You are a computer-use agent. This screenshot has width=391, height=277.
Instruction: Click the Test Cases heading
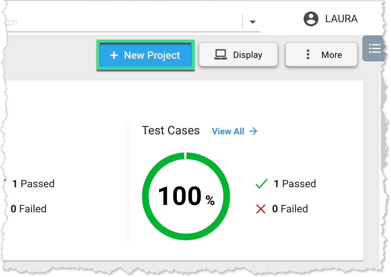tap(171, 131)
